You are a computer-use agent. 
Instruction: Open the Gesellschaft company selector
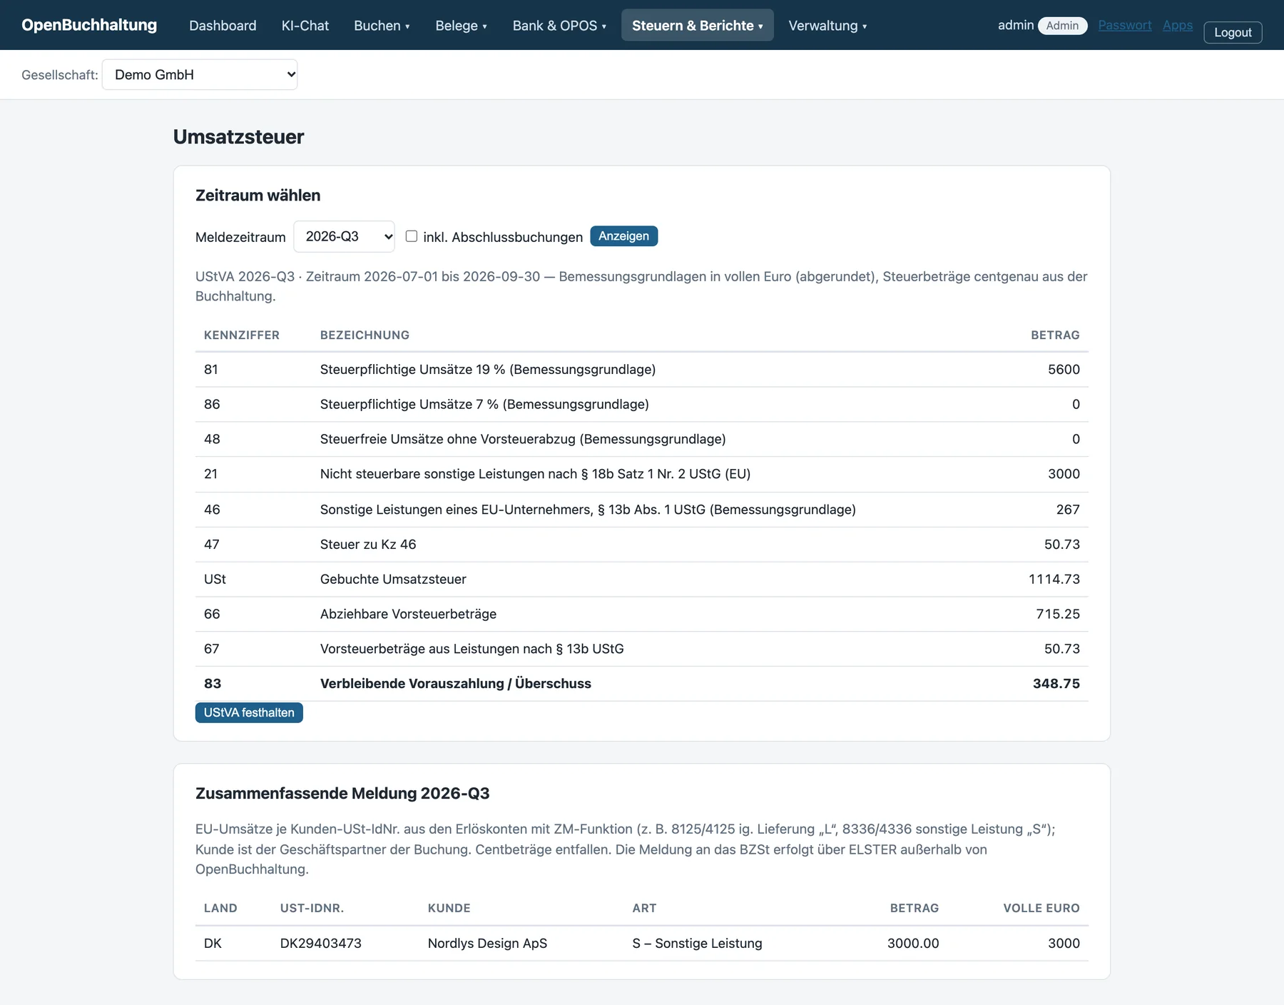pos(200,74)
